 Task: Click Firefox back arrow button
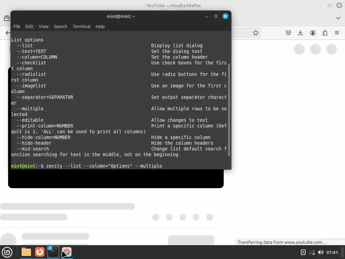[x=8, y=33]
